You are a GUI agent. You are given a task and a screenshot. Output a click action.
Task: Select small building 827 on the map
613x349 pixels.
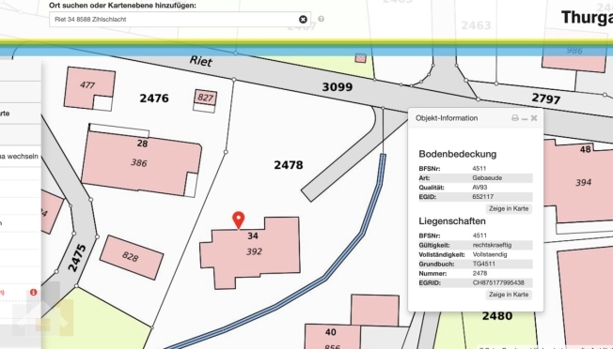click(x=205, y=98)
